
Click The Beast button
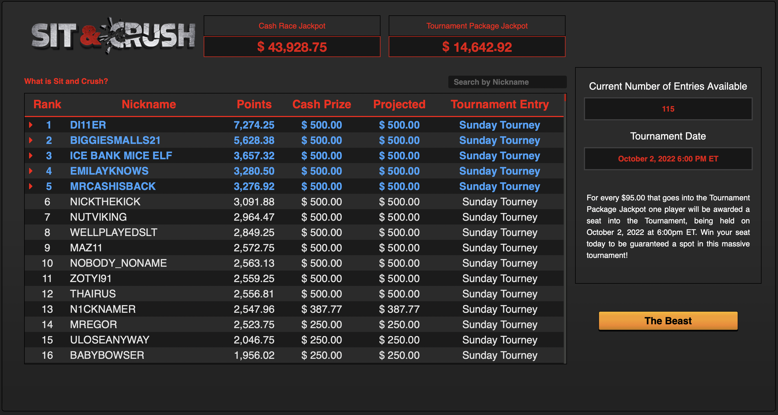tap(668, 321)
